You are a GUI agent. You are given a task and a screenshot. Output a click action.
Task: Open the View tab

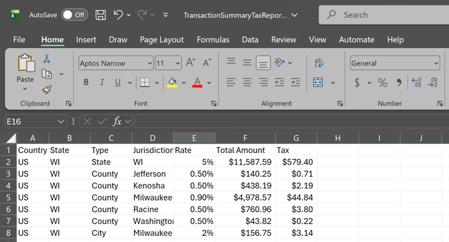[x=318, y=39]
